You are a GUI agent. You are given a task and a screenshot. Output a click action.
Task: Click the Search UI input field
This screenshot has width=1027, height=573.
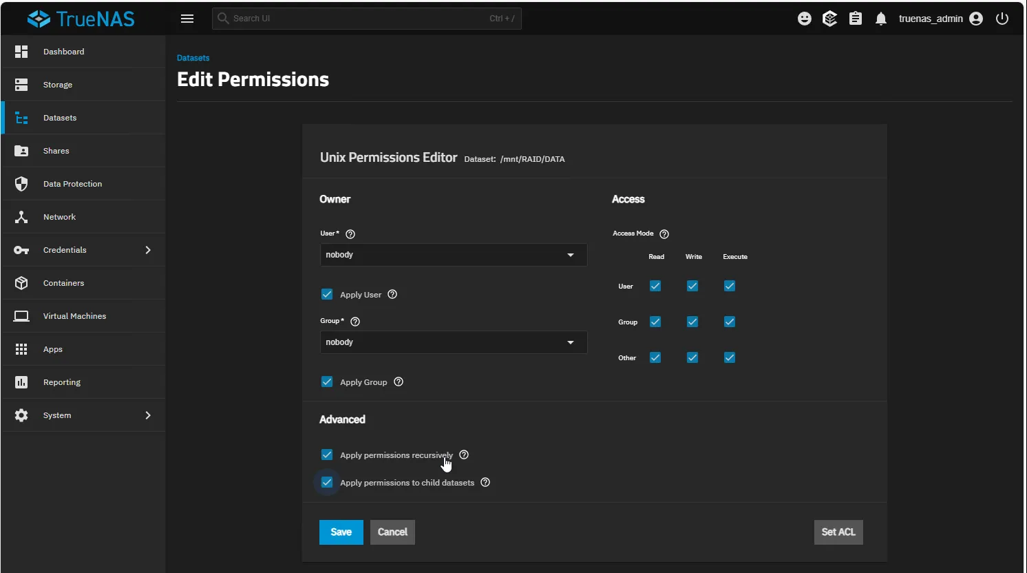(x=367, y=19)
